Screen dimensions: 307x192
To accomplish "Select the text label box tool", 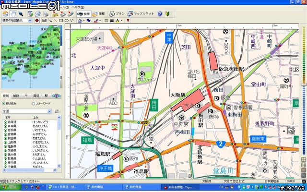I will pyautogui.click(x=44, y=20).
